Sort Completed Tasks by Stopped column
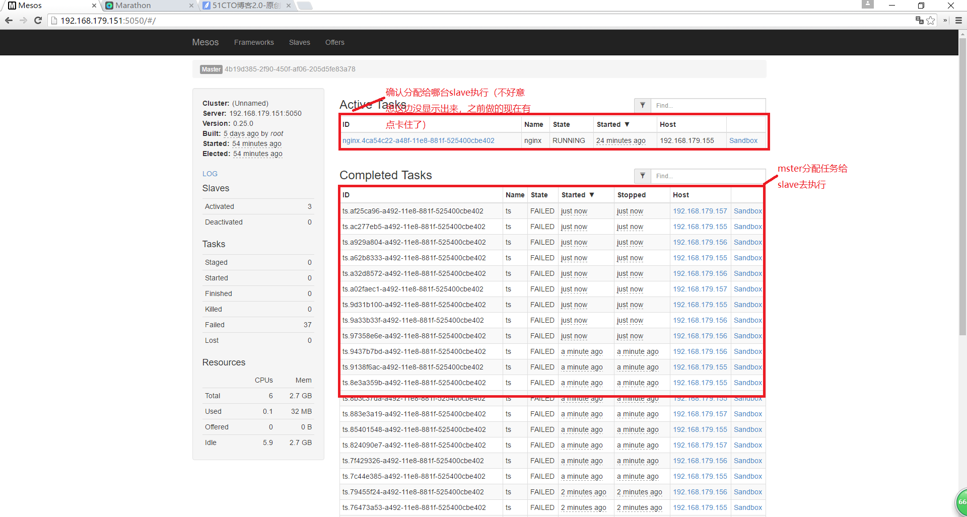Image resolution: width=967 pixels, height=517 pixels. [x=632, y=195]
